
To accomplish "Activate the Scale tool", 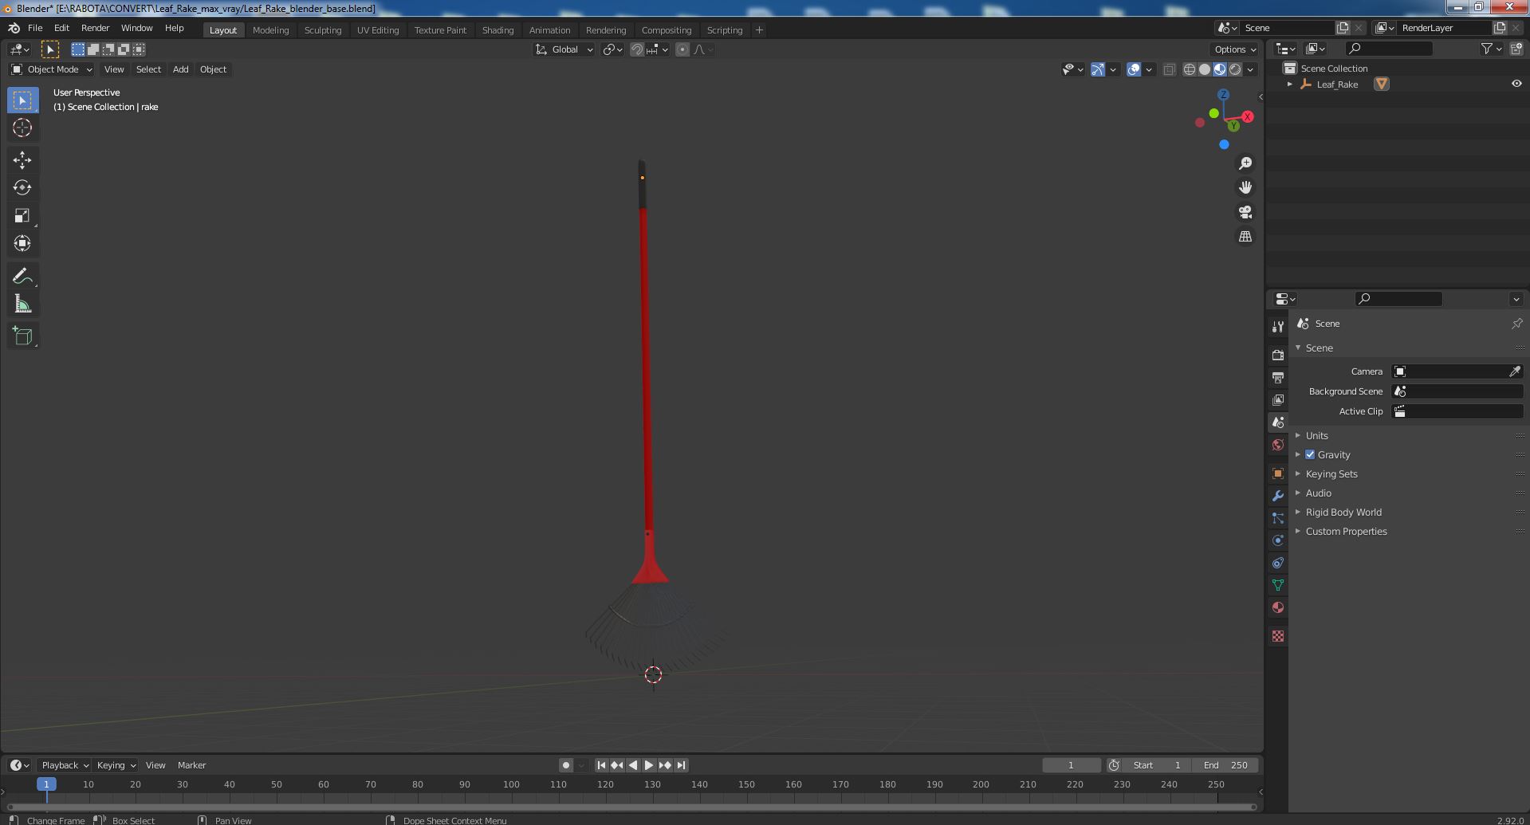I will click(22, 215).
